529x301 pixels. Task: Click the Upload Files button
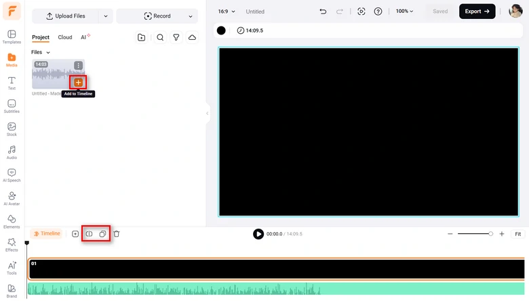point(66,16)
